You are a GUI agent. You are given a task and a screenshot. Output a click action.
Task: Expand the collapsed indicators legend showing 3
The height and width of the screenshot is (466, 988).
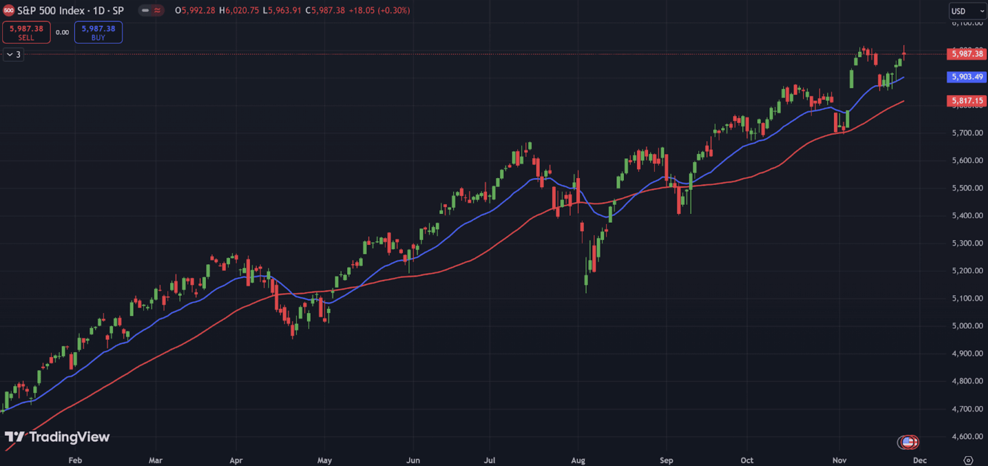14,54
